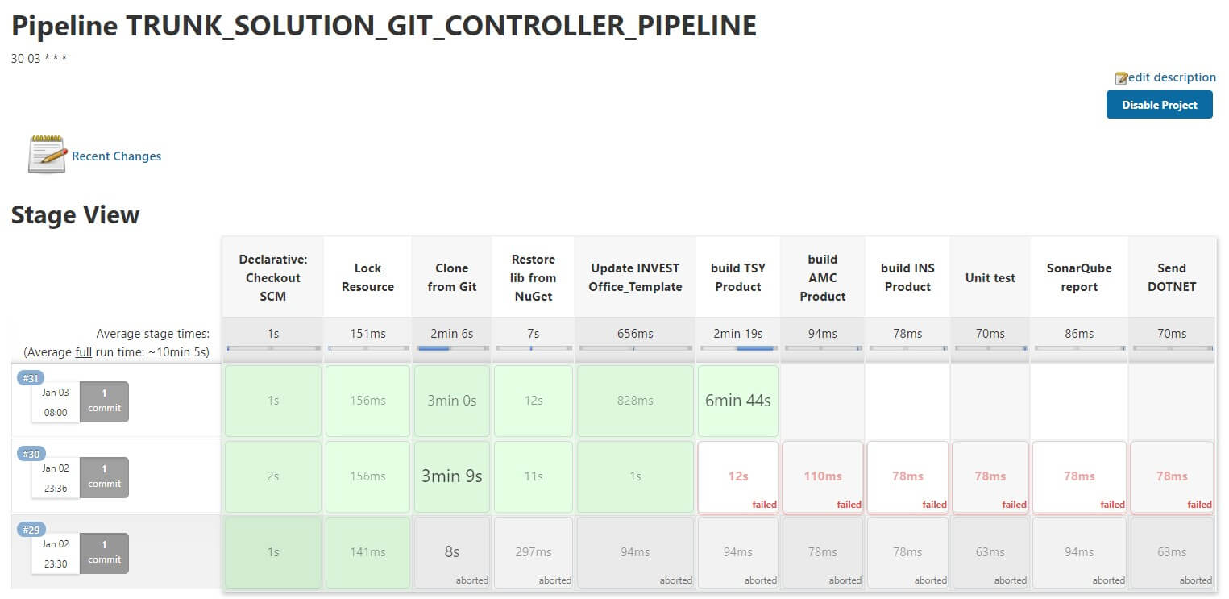Select the build TSY Product column header
The height and width of the screenshot is (599, 1229).
point(738,277)
